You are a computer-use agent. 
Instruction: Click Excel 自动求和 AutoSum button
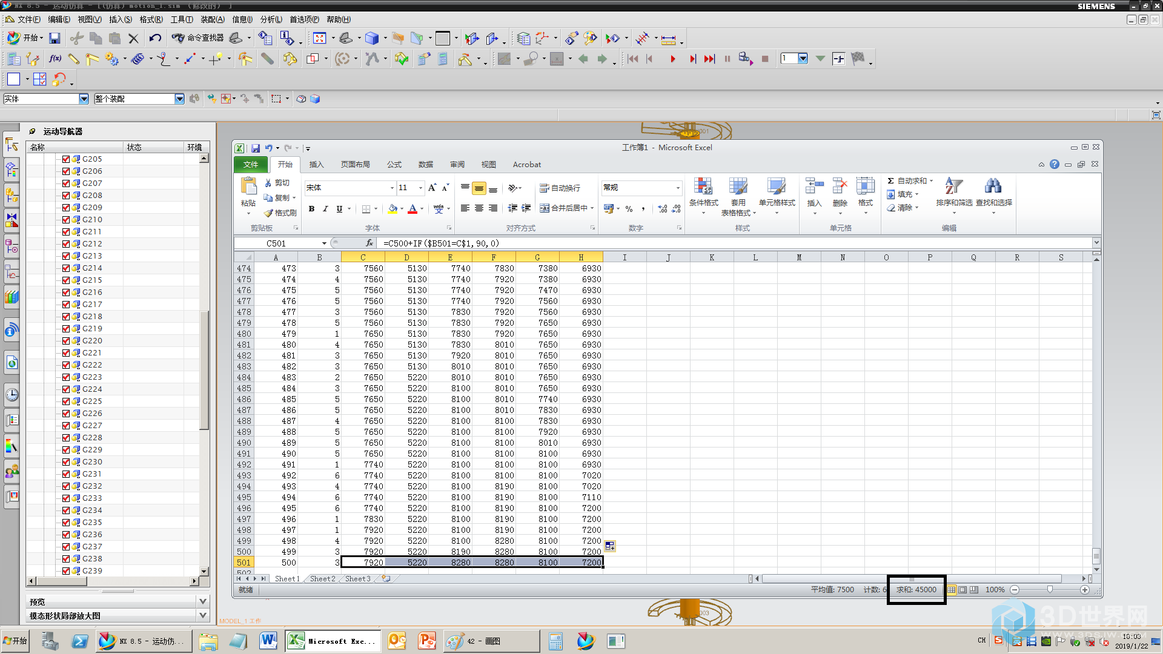coord(910,181)
